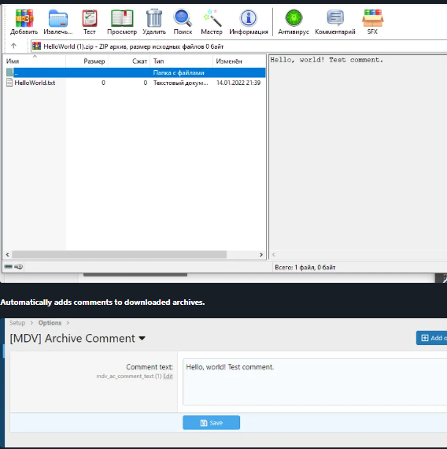Click the Добавить (Add) toolbar icon
447x449 pixels.
[x=24, y=18]
